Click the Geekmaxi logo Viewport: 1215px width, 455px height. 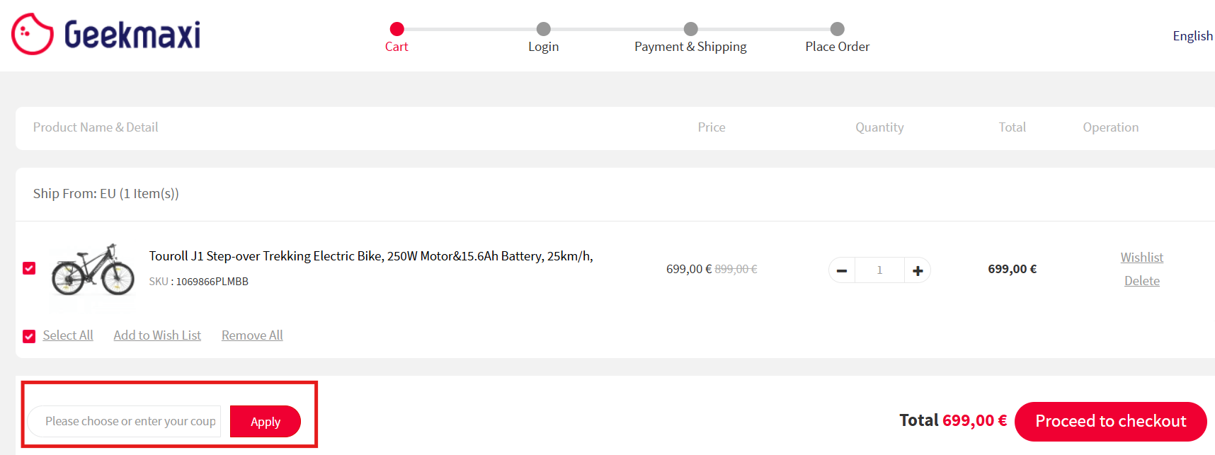[106, 34]
